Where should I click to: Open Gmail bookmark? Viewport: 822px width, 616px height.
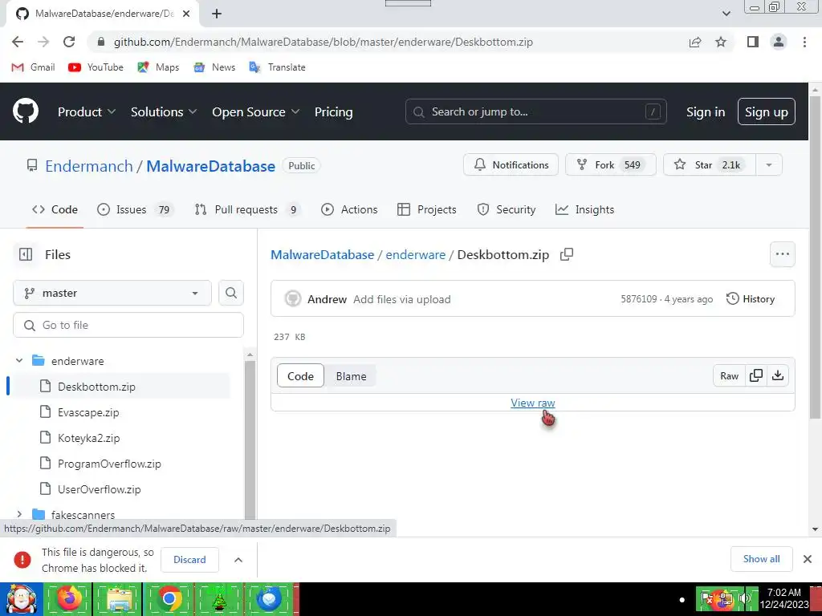34,67
